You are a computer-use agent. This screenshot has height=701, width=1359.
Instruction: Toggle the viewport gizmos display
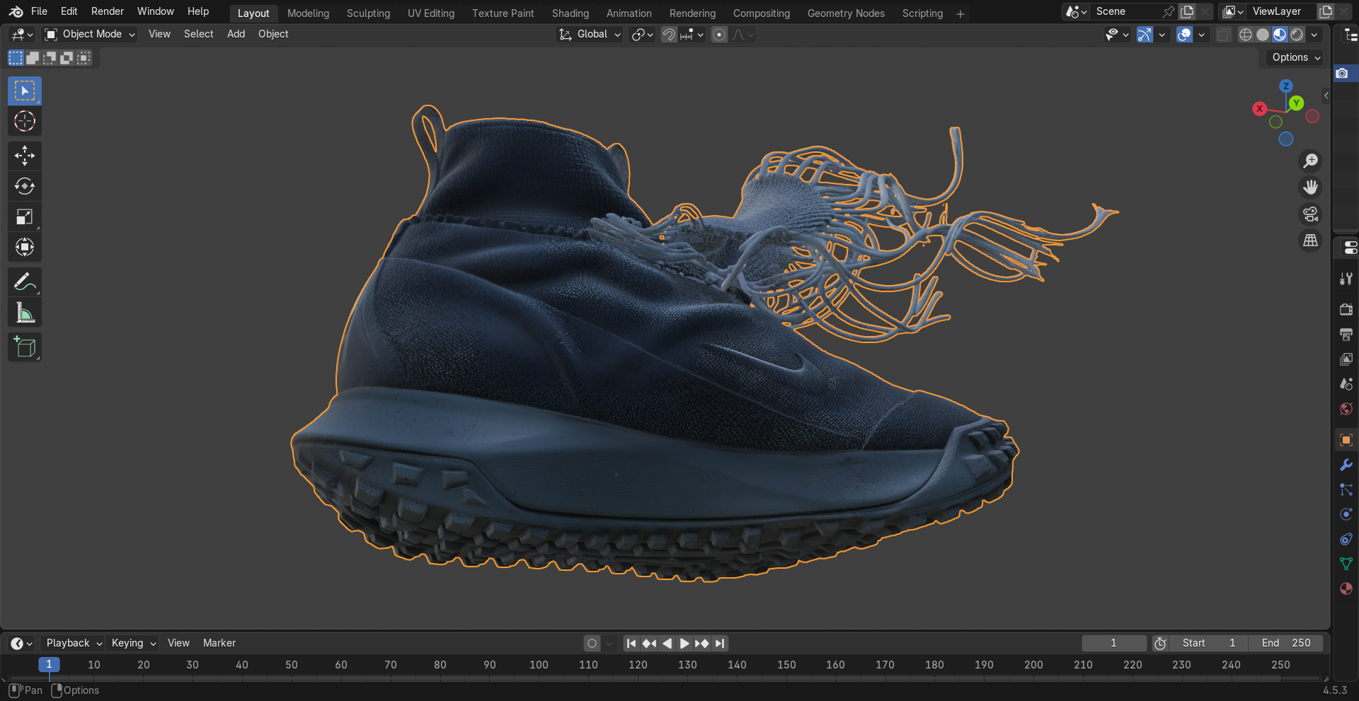(x=1145, y=35)
